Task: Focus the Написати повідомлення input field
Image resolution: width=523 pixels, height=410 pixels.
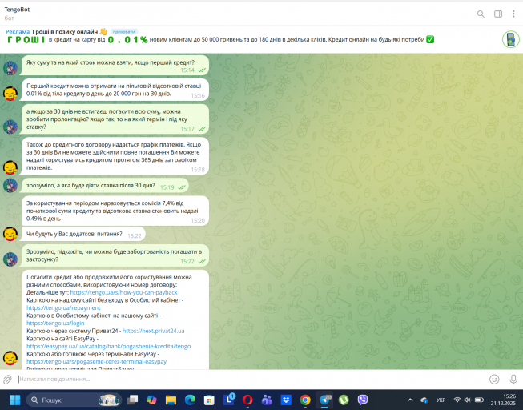Action: coord(250,380)
